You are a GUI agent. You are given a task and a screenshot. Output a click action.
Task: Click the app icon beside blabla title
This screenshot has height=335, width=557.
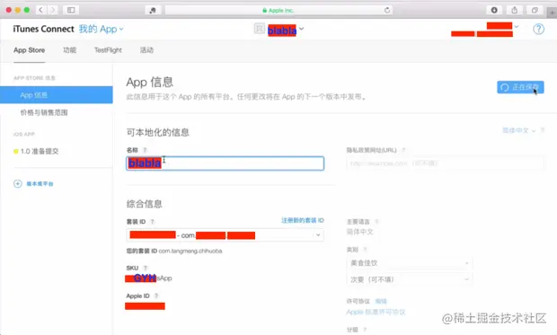click(260, 29)
